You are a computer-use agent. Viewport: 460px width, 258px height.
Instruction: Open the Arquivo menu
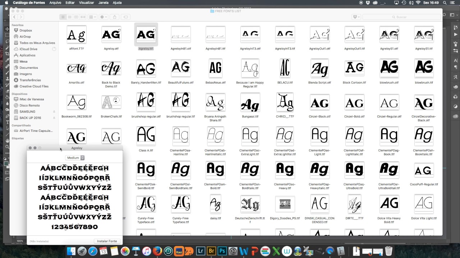point(55,3)
